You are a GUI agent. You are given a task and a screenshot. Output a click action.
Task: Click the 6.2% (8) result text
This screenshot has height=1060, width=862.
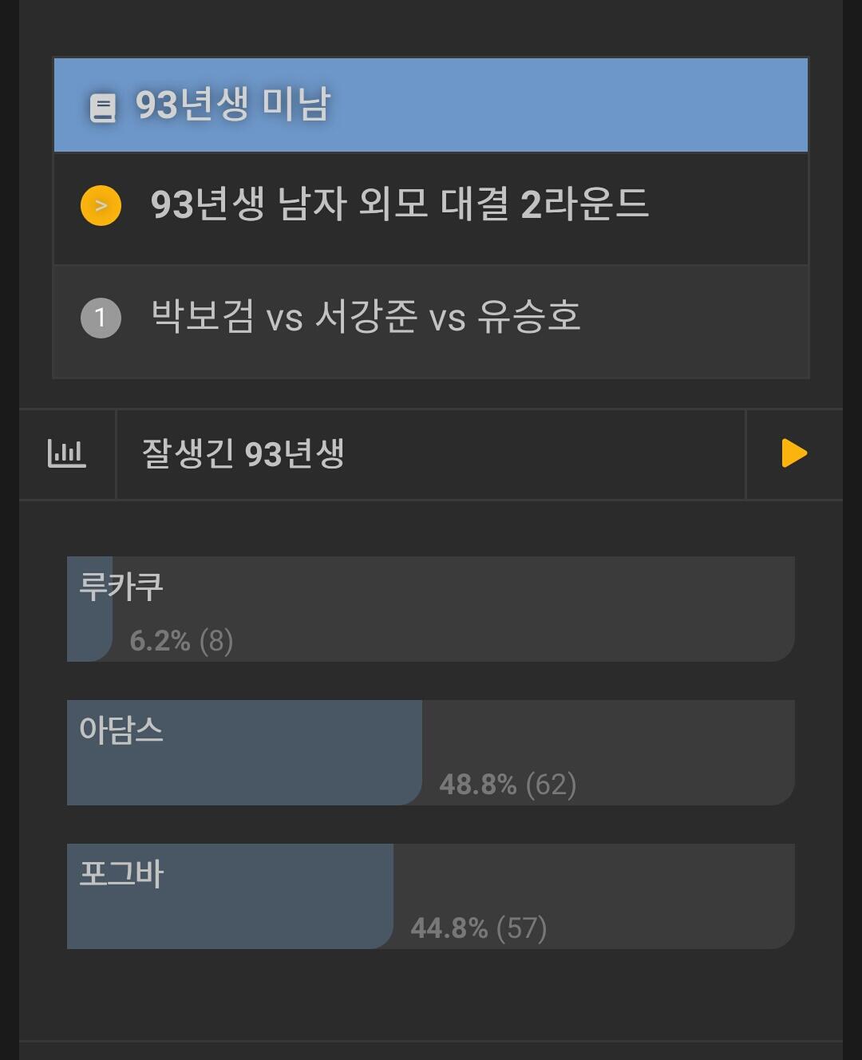pos(181,641)
